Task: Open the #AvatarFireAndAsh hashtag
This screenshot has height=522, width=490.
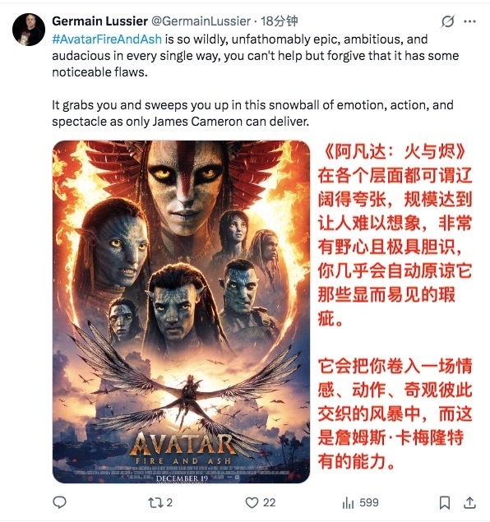Action: (107, 39)
